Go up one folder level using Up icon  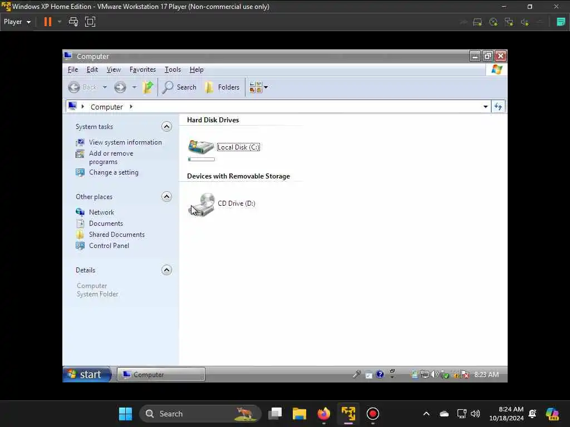(x=148, y=87)
